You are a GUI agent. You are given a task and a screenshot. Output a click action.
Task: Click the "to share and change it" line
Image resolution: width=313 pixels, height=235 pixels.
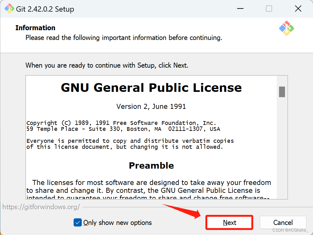143,190
